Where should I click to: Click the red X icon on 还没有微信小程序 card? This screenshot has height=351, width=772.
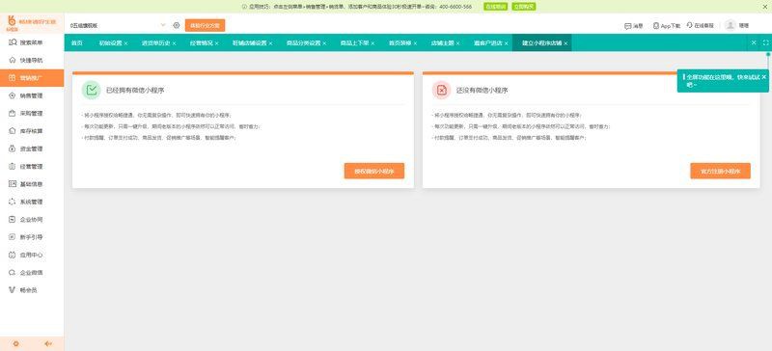(x=442, y=90)
